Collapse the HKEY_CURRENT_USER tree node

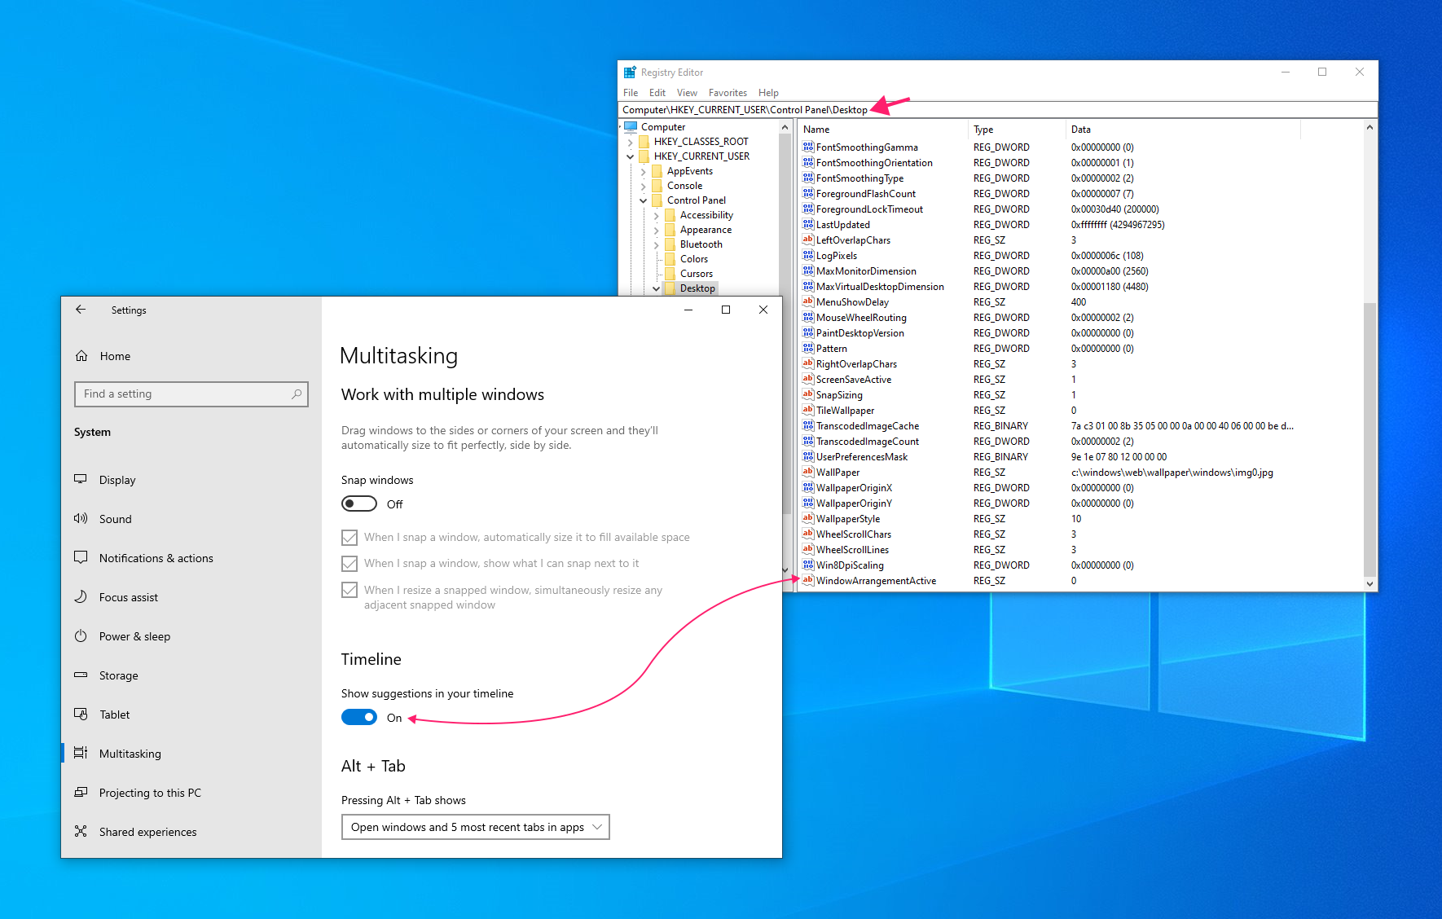pyautogui.click(x=631, y=156)
